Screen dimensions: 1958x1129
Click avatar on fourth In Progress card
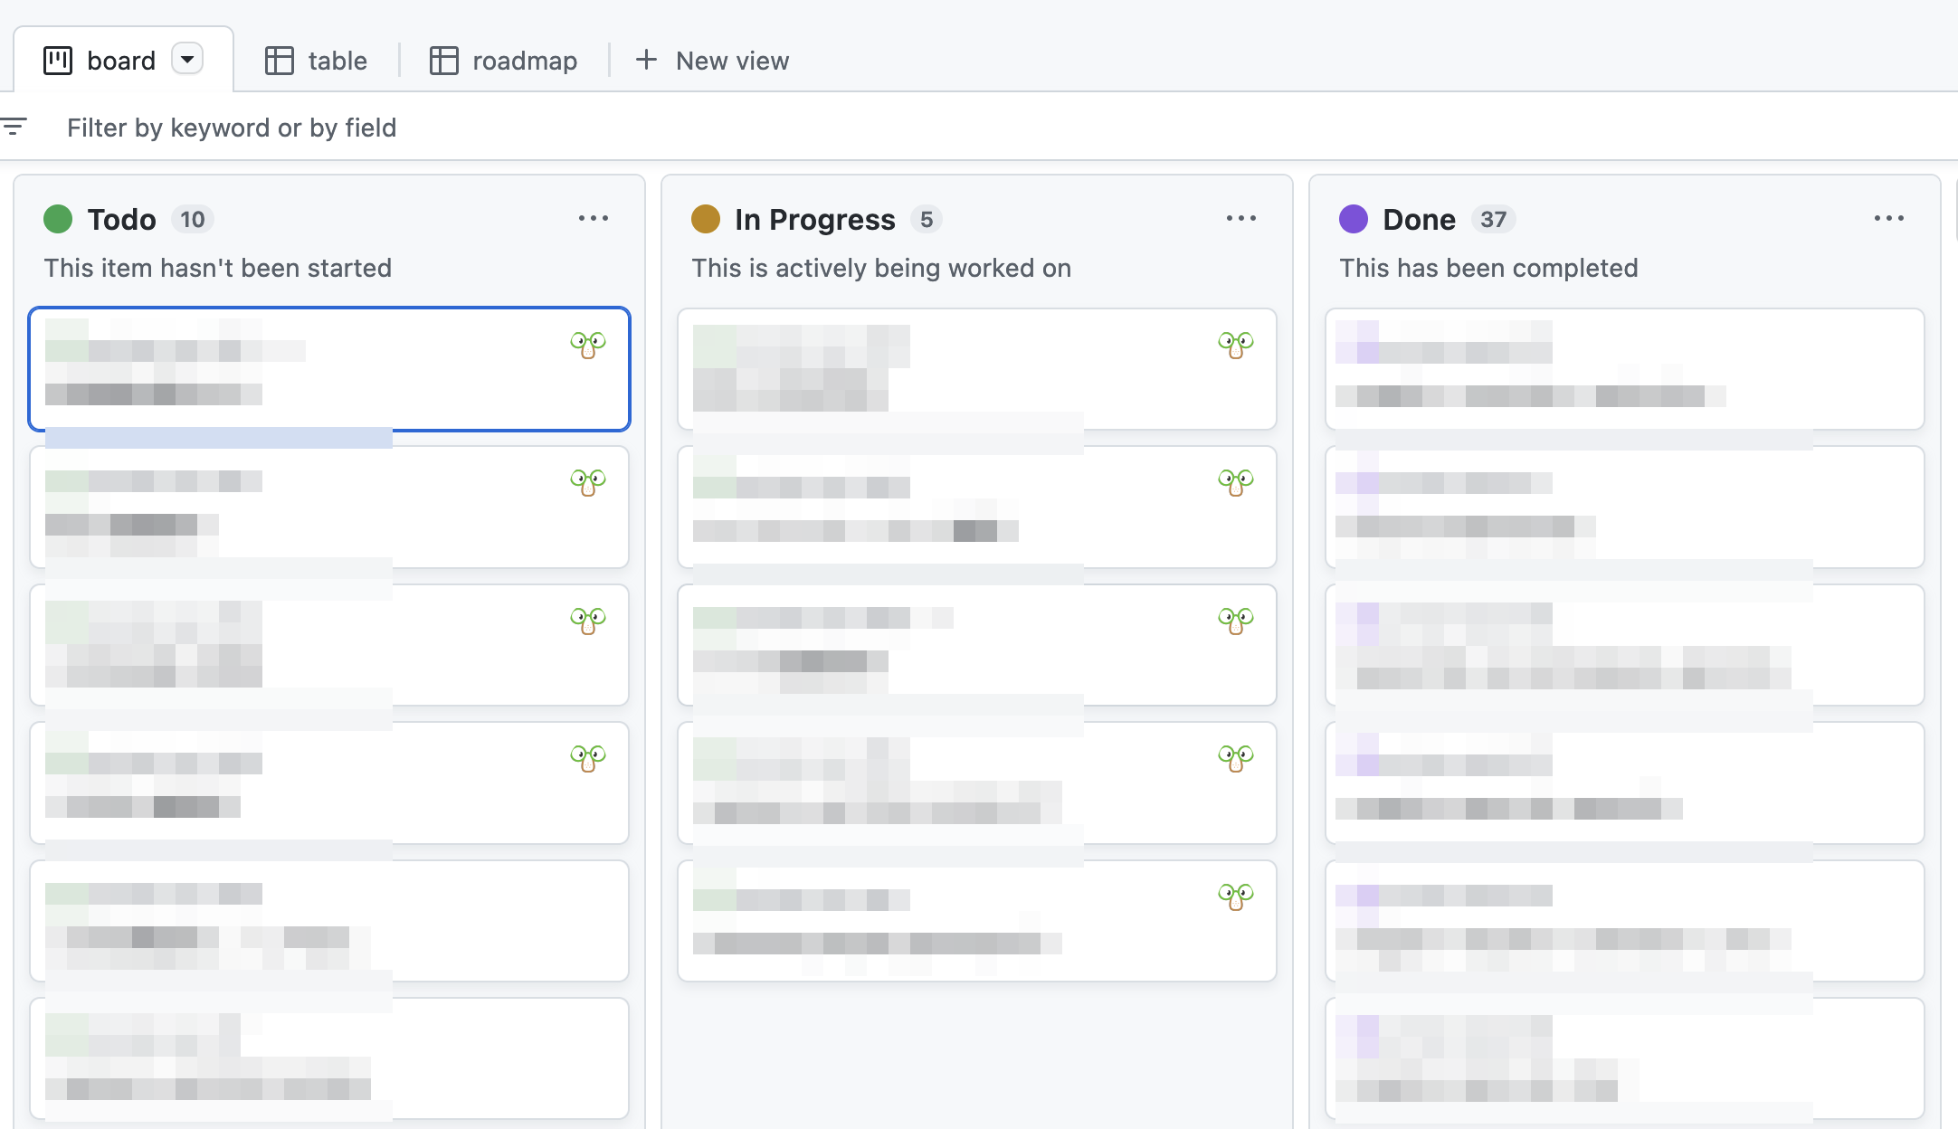(x=1236, y=758)
